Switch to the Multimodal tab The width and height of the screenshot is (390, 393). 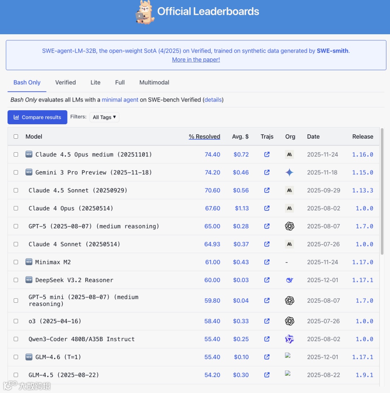coord(154,82)
